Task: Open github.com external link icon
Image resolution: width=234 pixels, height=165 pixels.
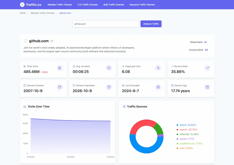Action: coord(52,41)
